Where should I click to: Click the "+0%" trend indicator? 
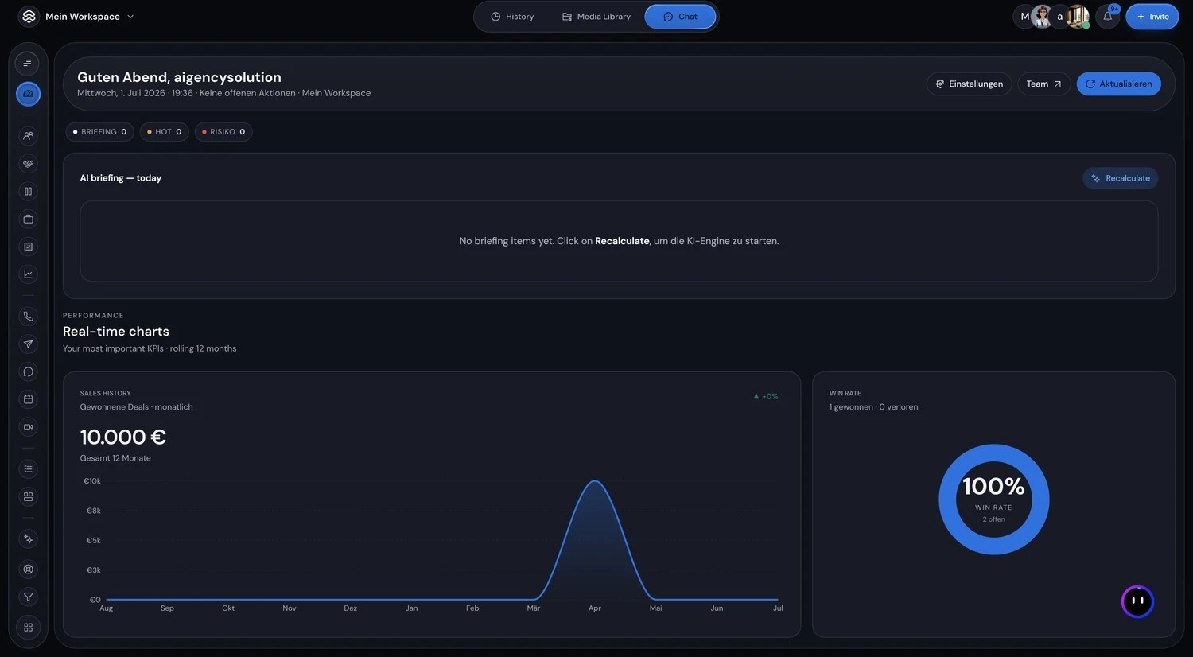[x=766, y=396]
